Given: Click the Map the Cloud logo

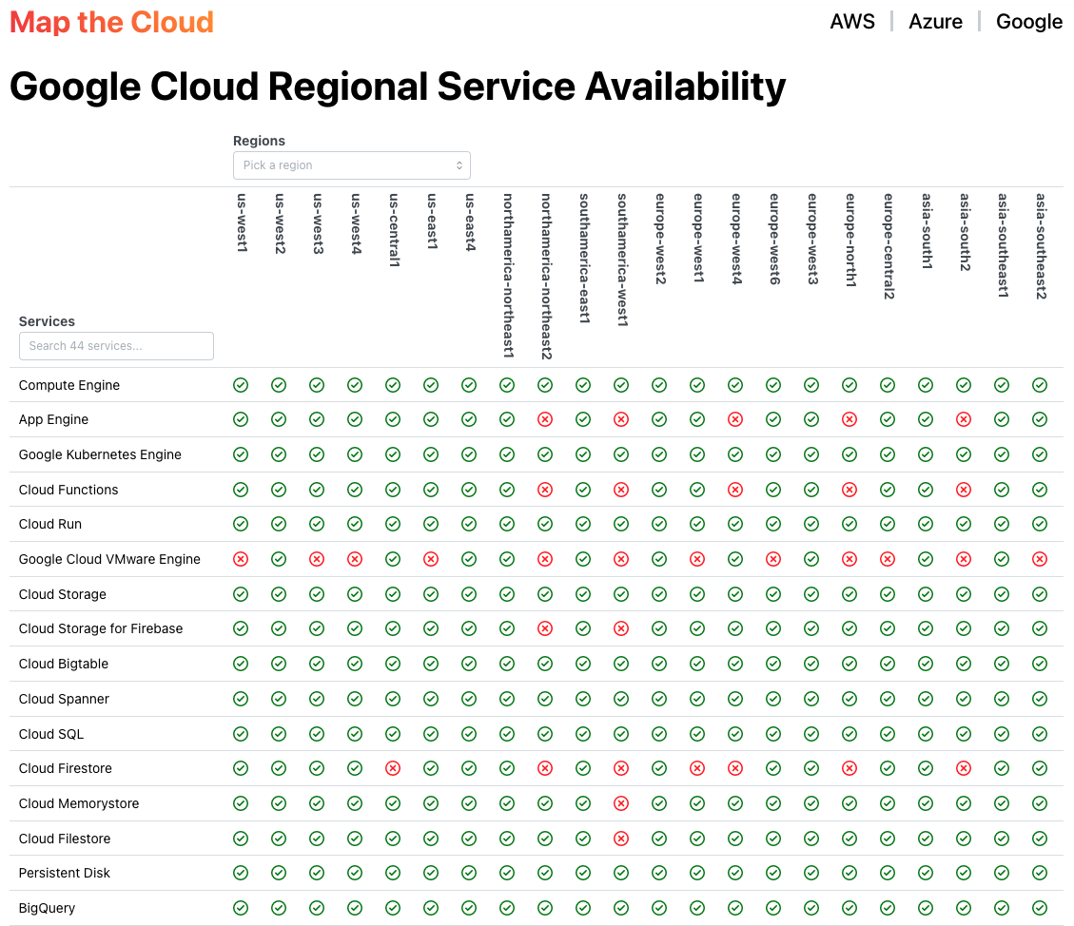Looking at the screenshot, I should 111,22.
